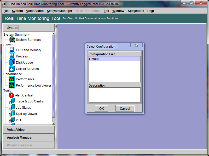Close the Select Configuration dialog
The image size is (209, 156).
pyautogui.click(x=137, y=45)
